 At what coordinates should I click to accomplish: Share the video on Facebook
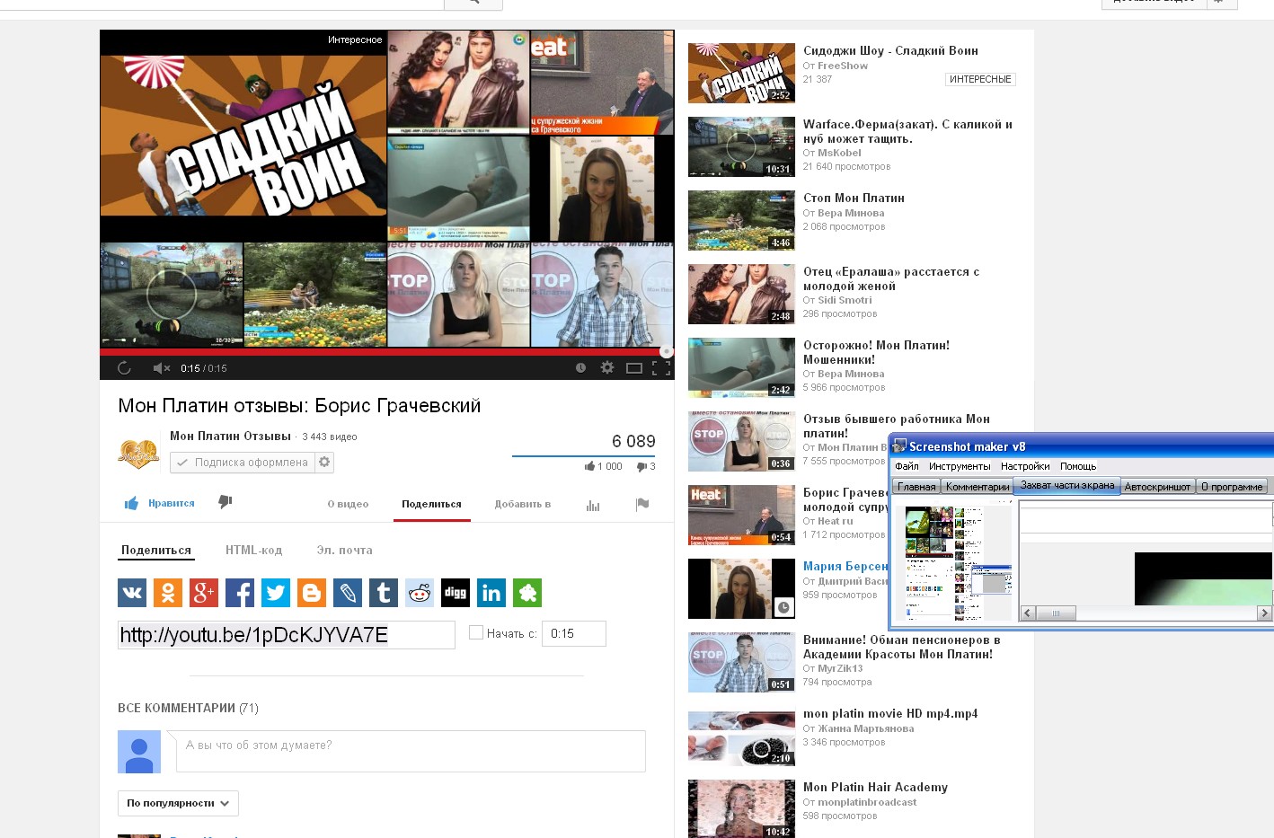pos(240,593)
